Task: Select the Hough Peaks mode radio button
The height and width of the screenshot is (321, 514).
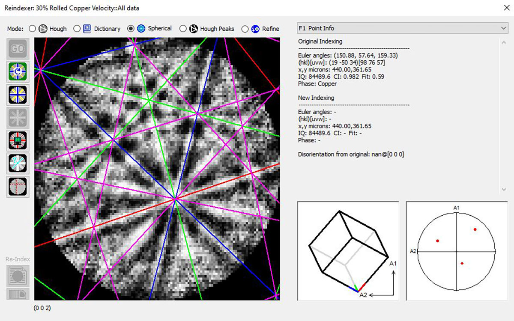Action: [183, 29]
